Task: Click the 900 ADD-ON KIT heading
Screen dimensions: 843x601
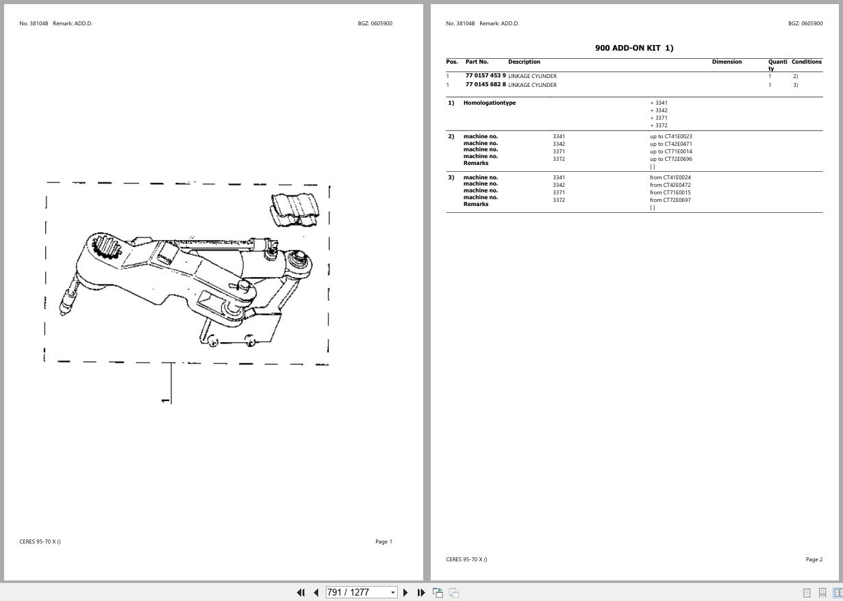Action: 633,48
